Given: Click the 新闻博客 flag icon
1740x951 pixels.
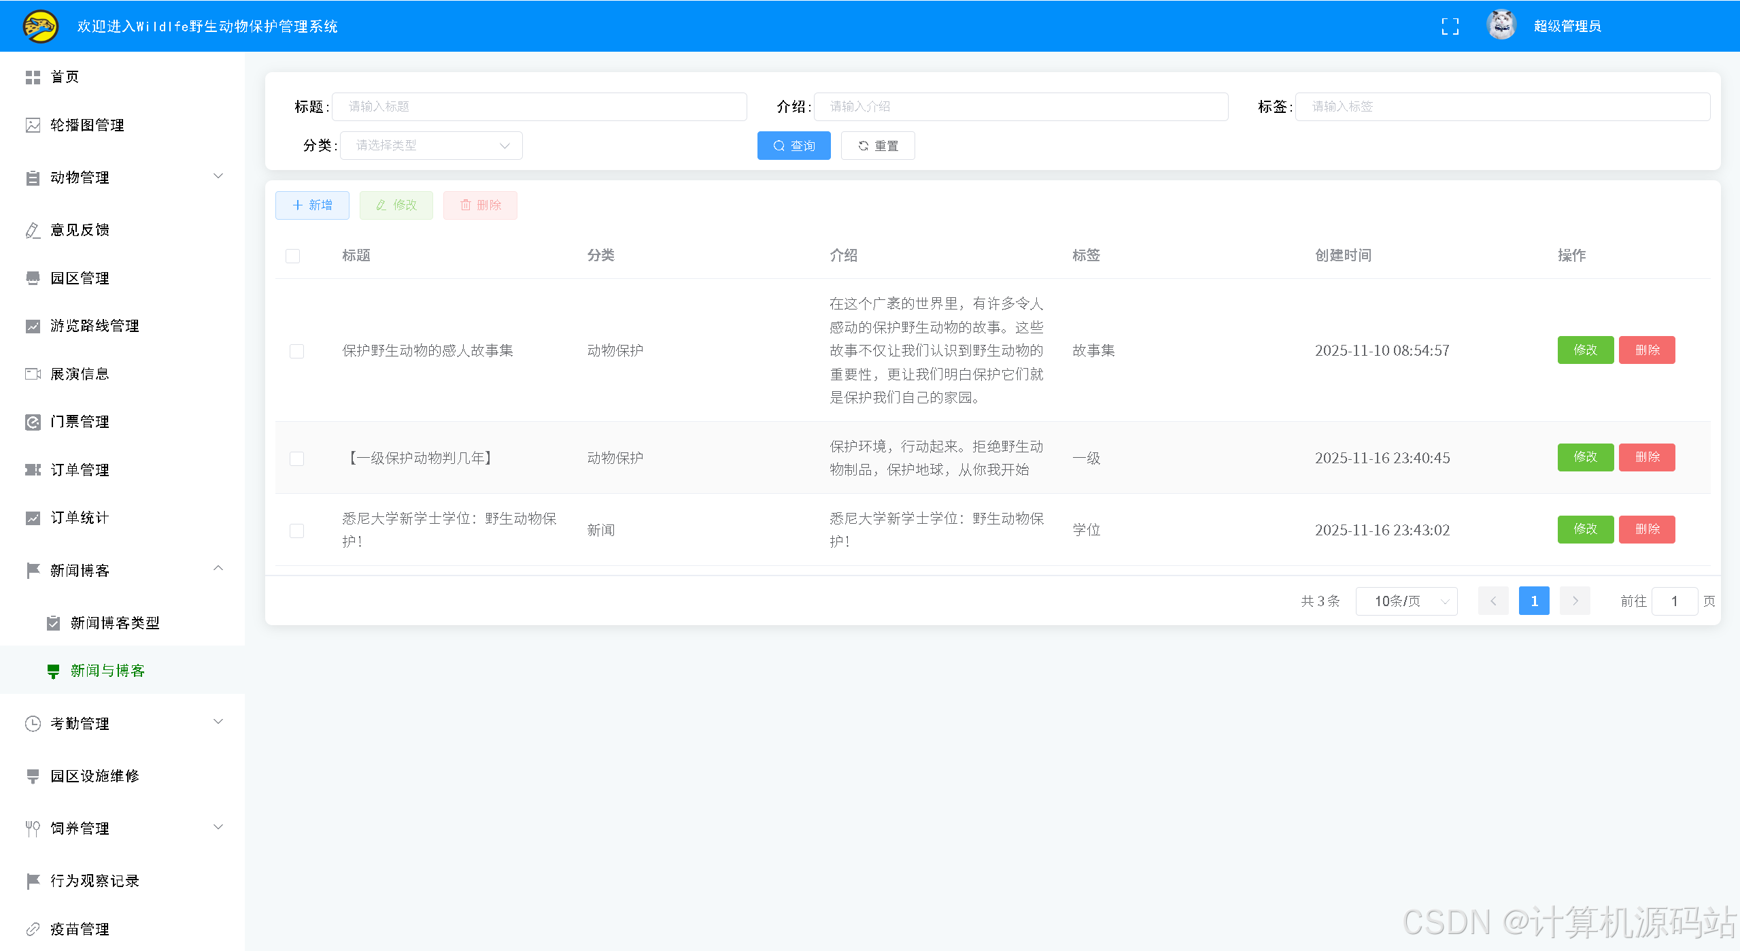Looking at the screenshot, I should click(x=33, y=571).
